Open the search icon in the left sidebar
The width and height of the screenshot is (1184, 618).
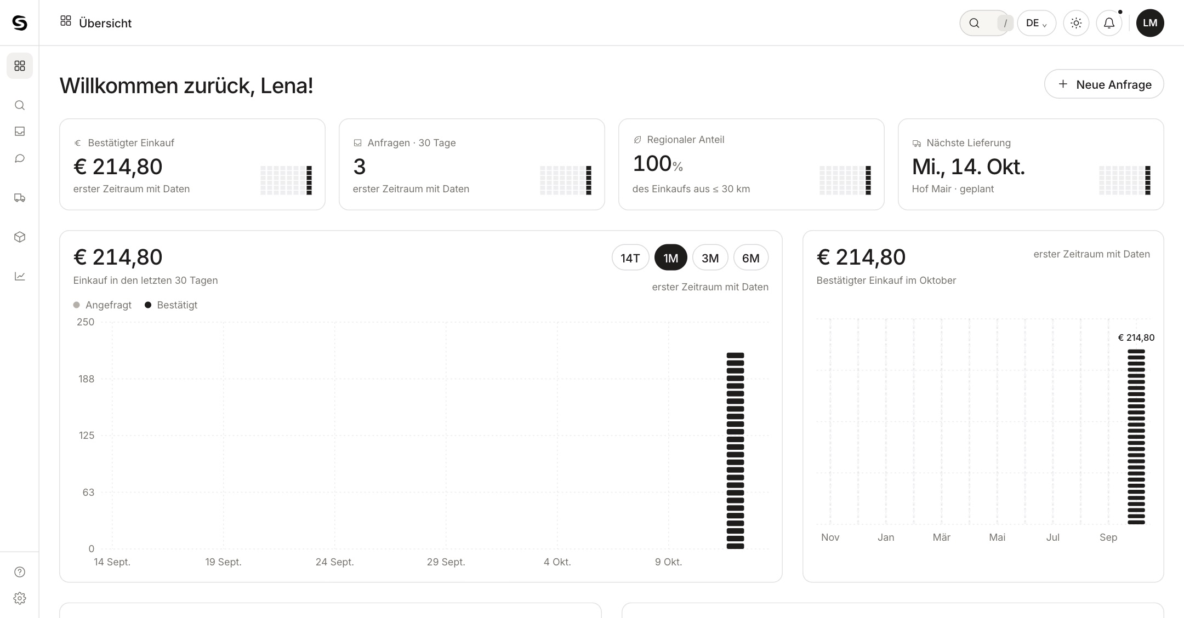pyautogui.click(x=20, y=105)
